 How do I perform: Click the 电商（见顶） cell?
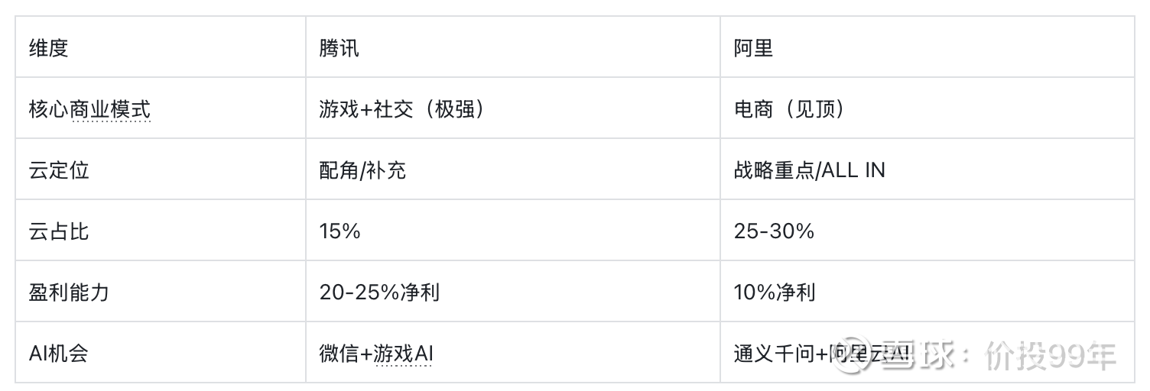pos(789,109)
